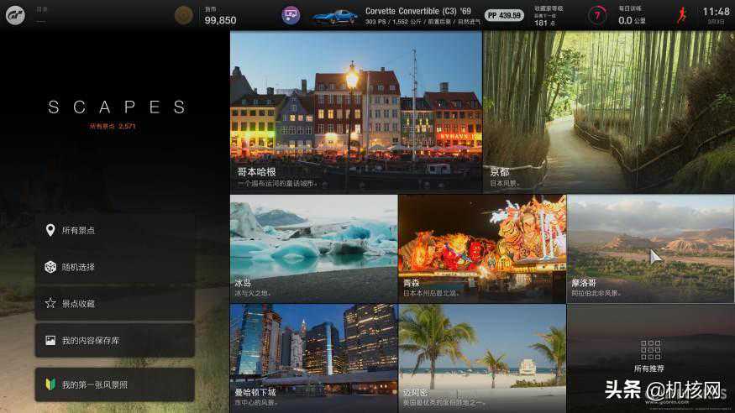Click the beginner leaf badge icon
Image resolution: width=735 pixels, height=413 pixels.
click(x=50, y=384)
